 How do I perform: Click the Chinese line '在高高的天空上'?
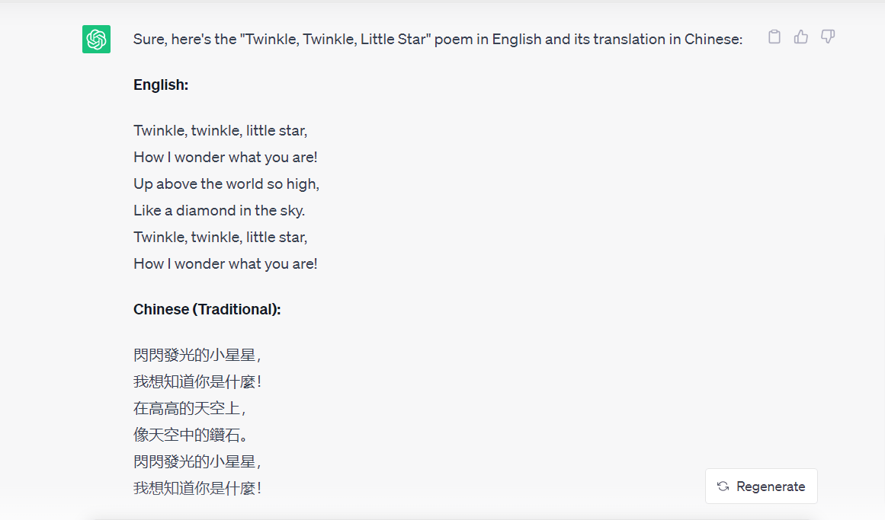coord(189,408)
